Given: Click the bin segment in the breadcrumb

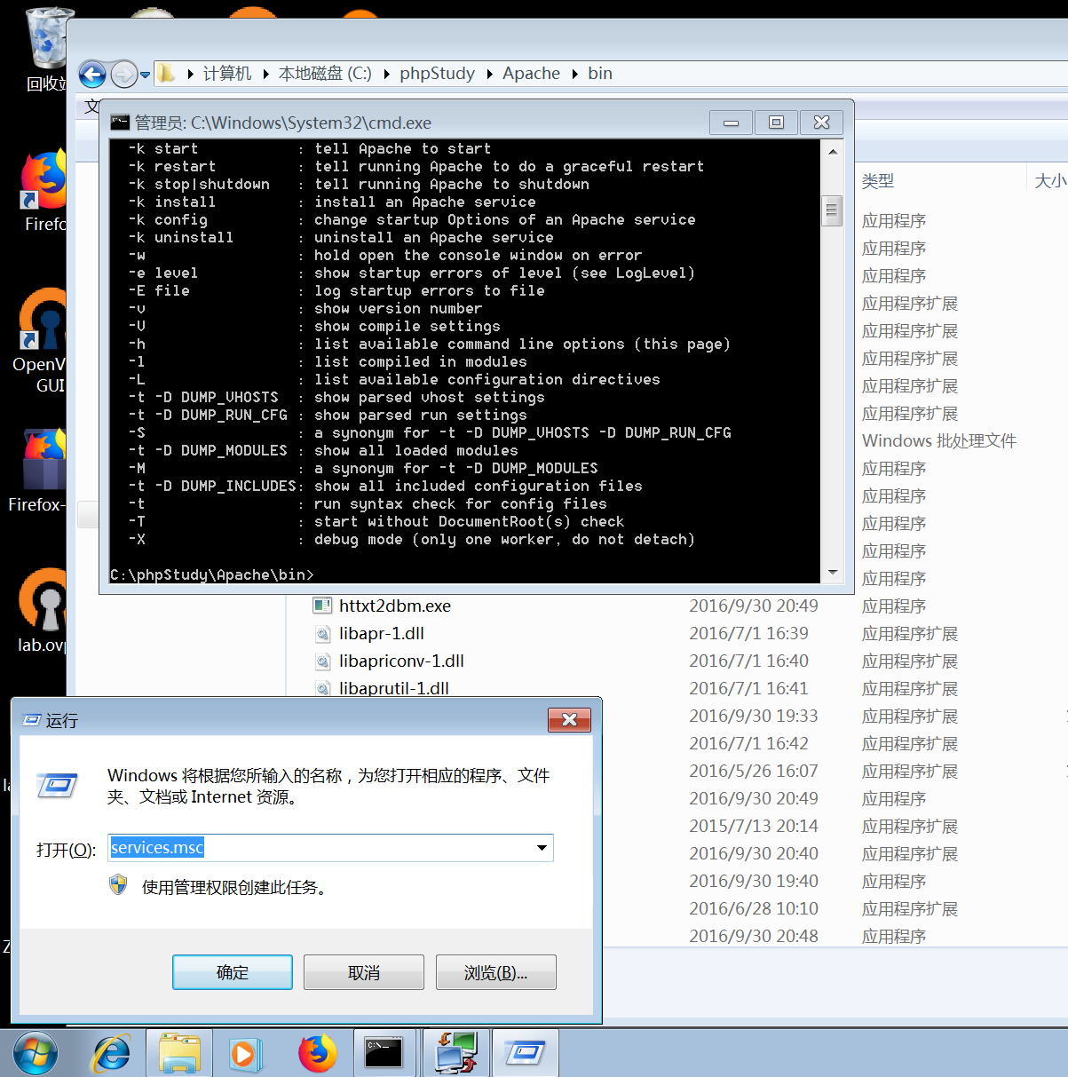Looking at the screenshot, I should (600, 74).
